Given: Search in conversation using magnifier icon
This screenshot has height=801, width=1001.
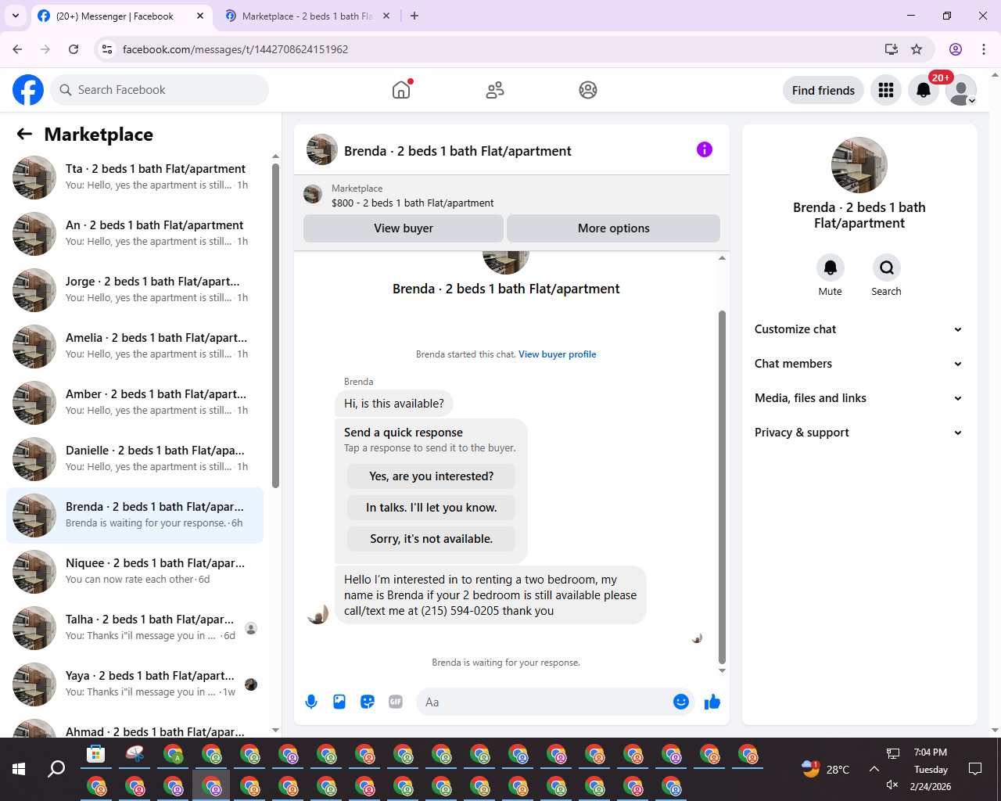Looking at the screenshot, I should click(887, 268).
